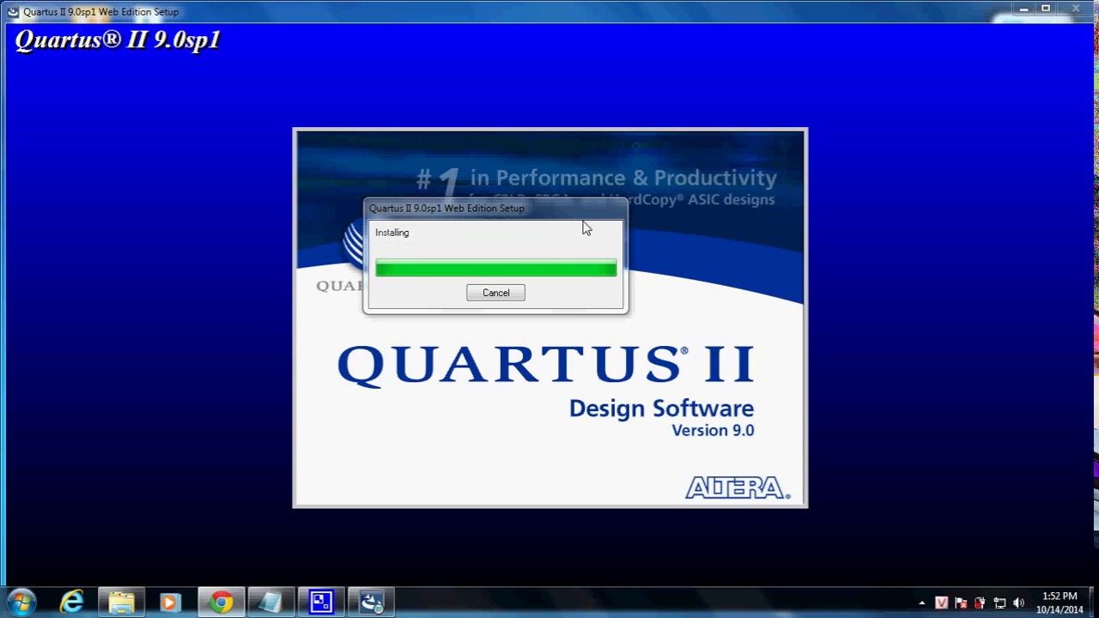Click the setup window title bar icon
Screen dimensions: 1099x618
[x=12, y=11]
